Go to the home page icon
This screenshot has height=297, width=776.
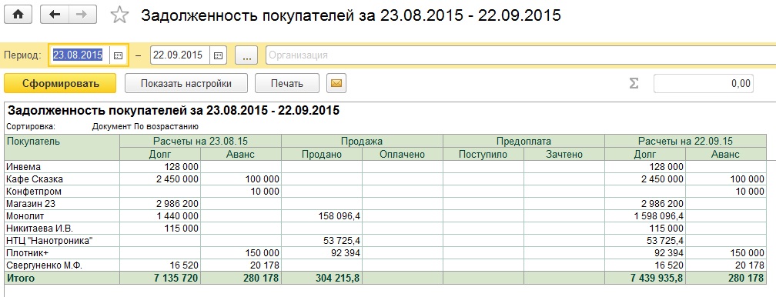pyautogui.click(x=18, y=15)
